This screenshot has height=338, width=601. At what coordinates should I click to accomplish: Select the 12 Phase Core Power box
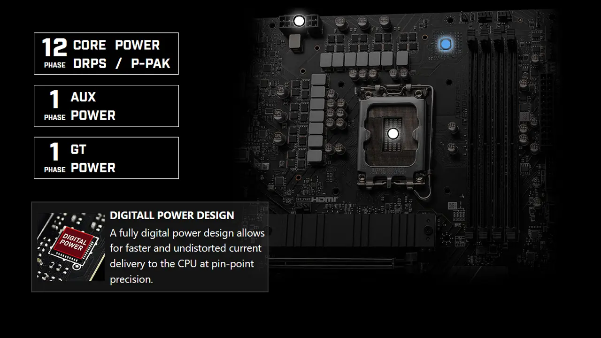coord(106,54)
